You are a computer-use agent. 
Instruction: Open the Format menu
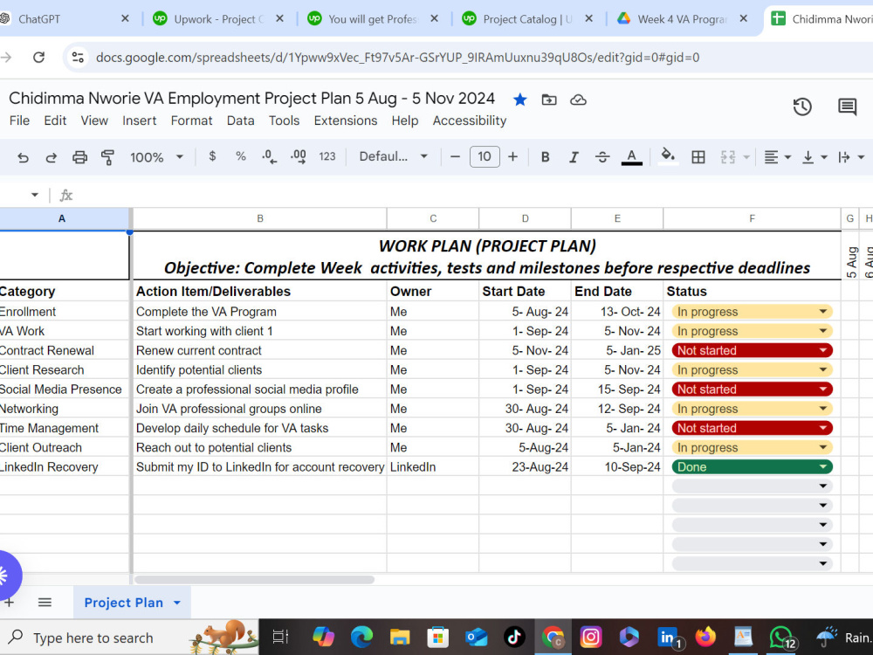[x=191, y=121]
